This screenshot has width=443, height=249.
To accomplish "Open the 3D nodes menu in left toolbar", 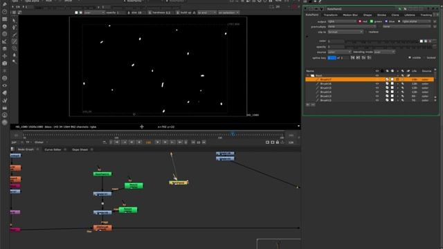I will pos(5,64).
